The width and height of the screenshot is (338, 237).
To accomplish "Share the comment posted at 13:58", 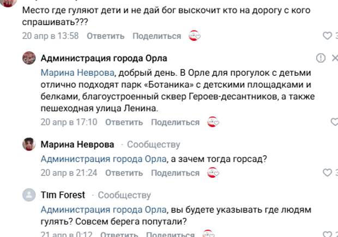I will click(156, 36).
